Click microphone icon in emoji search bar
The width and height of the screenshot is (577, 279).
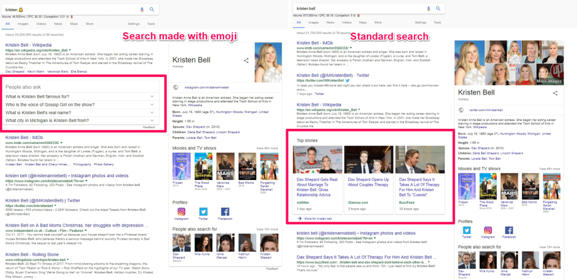(142, 10)
